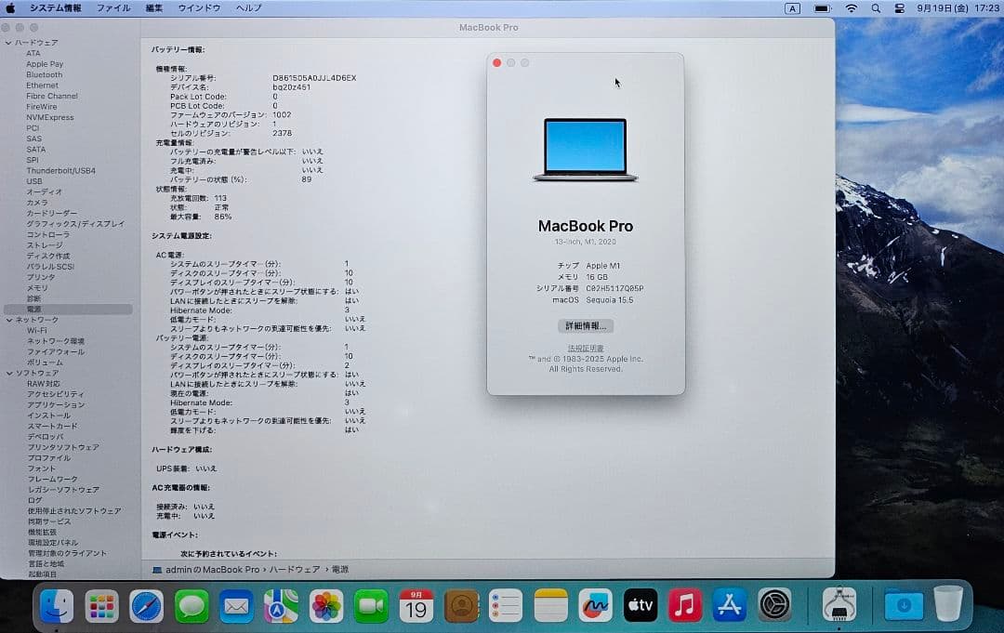
Task: Open FaceTime in the Dock
Action: [x=369, y=609]
